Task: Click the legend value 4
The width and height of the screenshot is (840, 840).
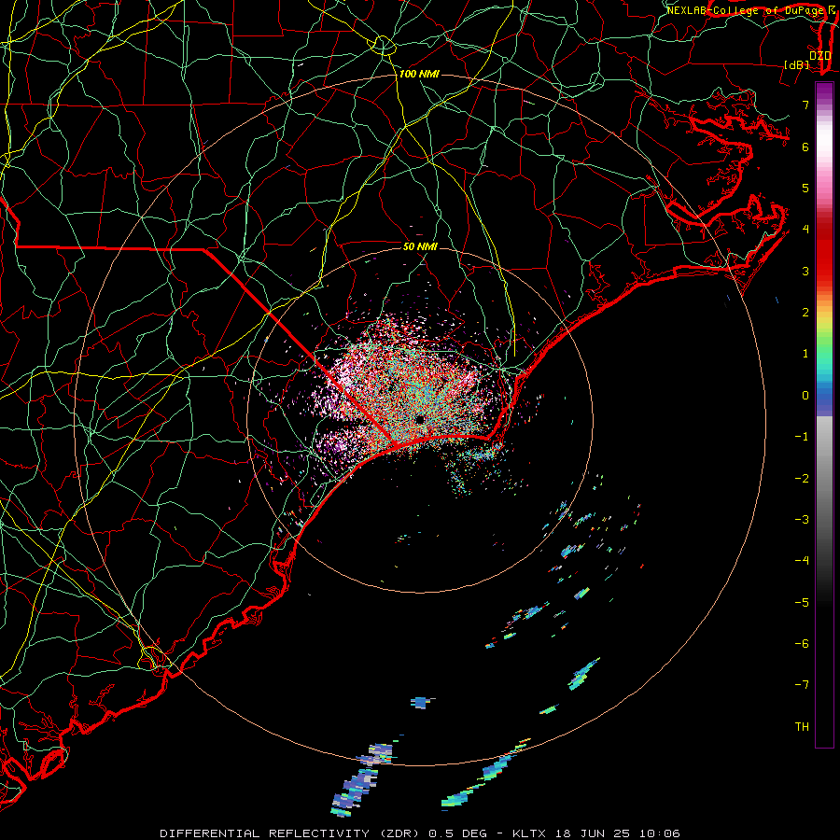Action: pyautogui.click(x=805, y=230)
